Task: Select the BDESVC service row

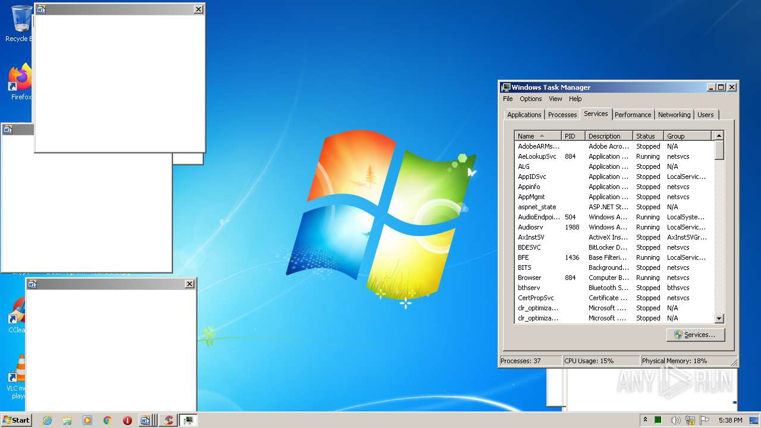Action: click(614, 247)
